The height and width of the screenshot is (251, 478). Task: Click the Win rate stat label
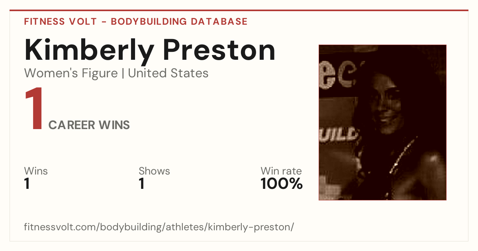[281, 171]
